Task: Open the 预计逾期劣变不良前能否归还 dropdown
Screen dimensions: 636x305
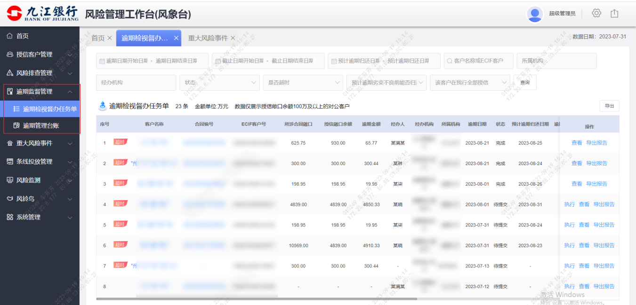Action: pos(386,83)
